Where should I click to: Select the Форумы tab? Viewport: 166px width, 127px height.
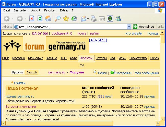86,58
